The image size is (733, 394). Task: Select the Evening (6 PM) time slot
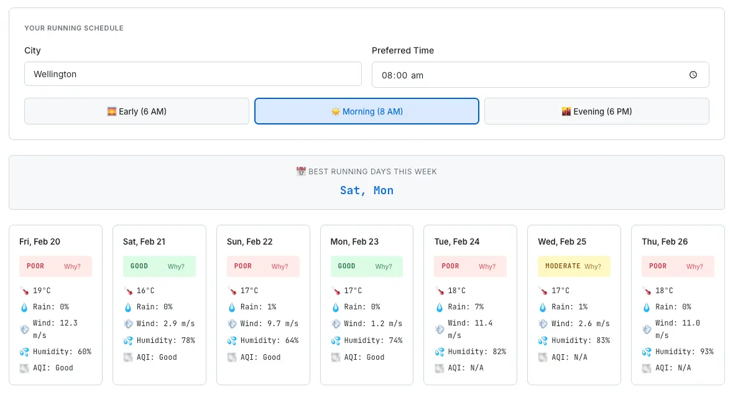pos(596,111)
